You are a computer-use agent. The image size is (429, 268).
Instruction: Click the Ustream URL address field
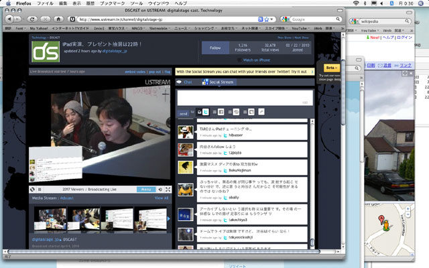167,19
